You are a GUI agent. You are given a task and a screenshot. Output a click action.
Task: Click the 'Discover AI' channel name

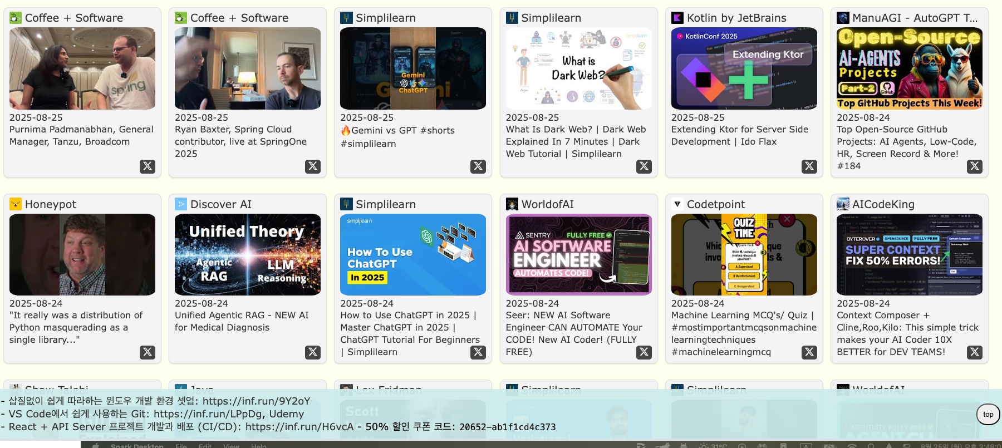[221, 204]
